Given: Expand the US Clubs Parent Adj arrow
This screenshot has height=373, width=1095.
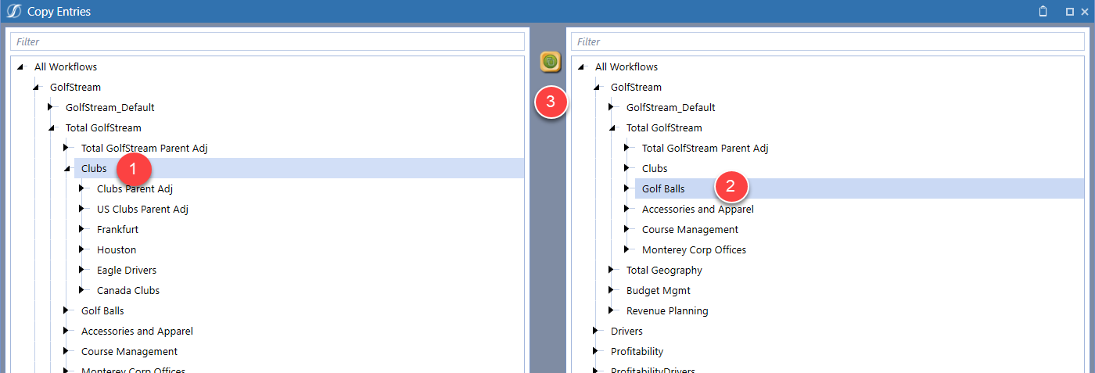Looking at the screenshot, I should pyautogui.click(x=82, y=209).
